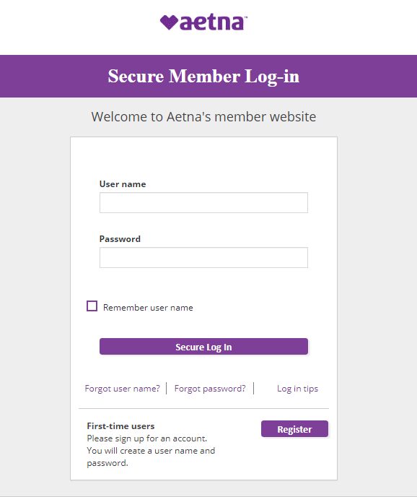Tick the Remember user name checkbox

92,306
